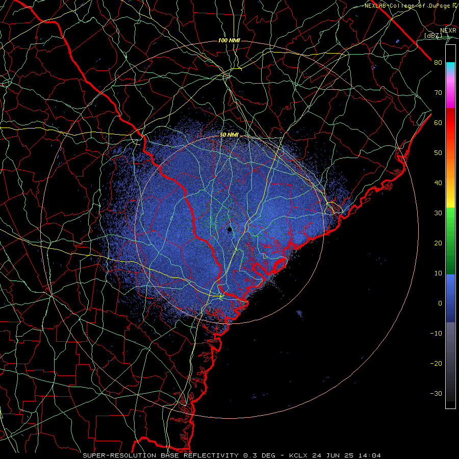Click the 60 dBZ scale value
459x459 pixels.
click(x=438, y=122)
